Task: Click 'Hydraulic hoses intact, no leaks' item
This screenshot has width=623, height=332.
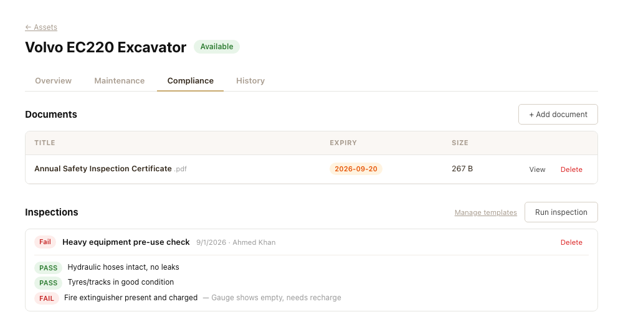Action: tap(123, 267)
